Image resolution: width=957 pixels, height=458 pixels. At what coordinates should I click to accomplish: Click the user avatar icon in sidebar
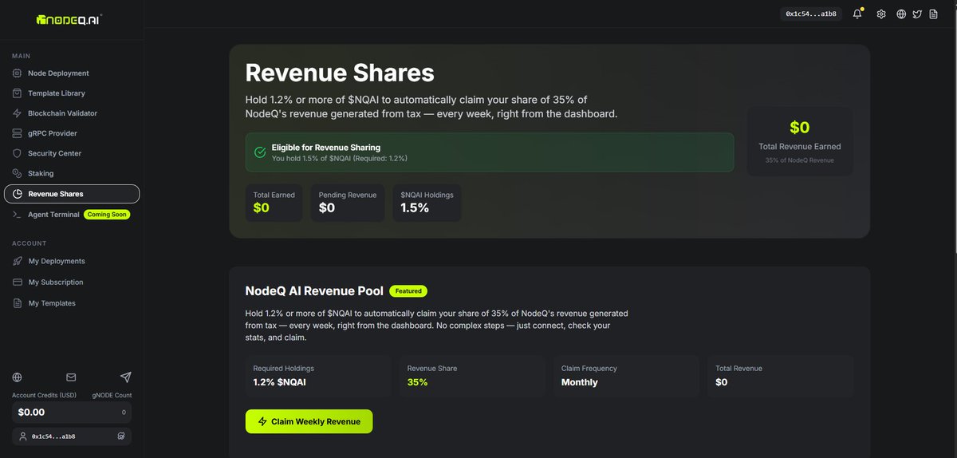(23, 436)
